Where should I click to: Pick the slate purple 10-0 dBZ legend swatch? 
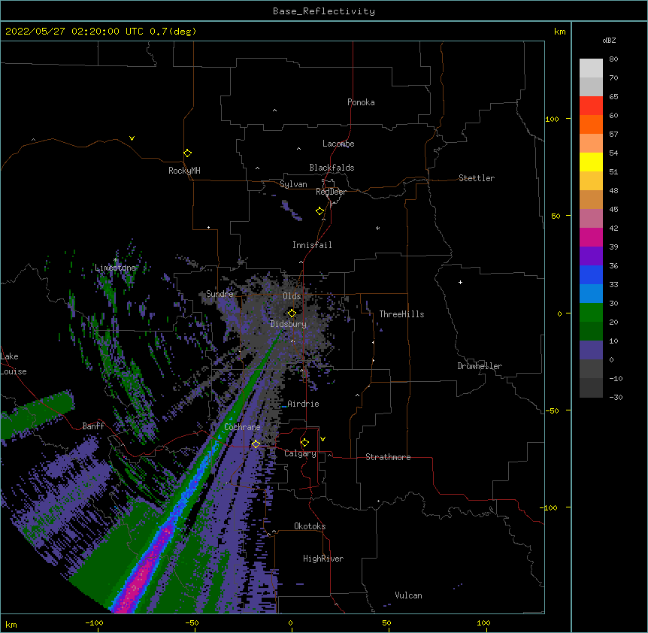[x=591, y=350]
